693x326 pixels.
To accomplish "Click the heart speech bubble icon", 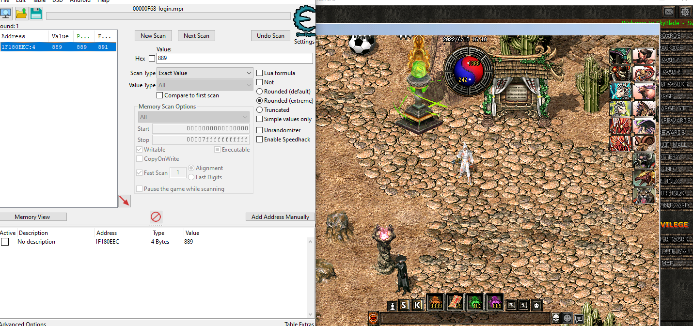I will [x=579, y=318].
